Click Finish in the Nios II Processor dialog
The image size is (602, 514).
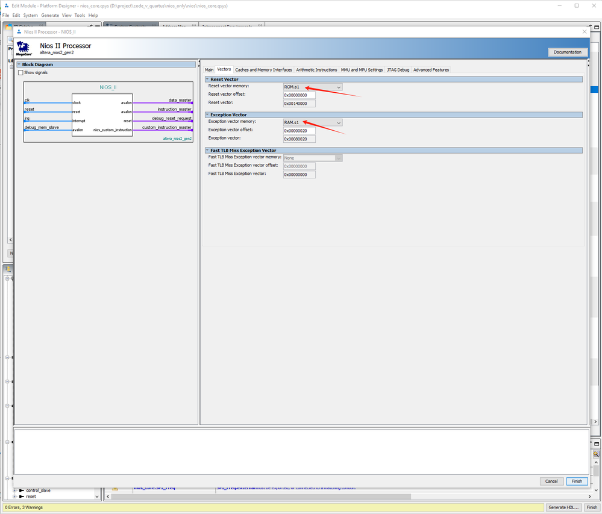coord(577,481)
